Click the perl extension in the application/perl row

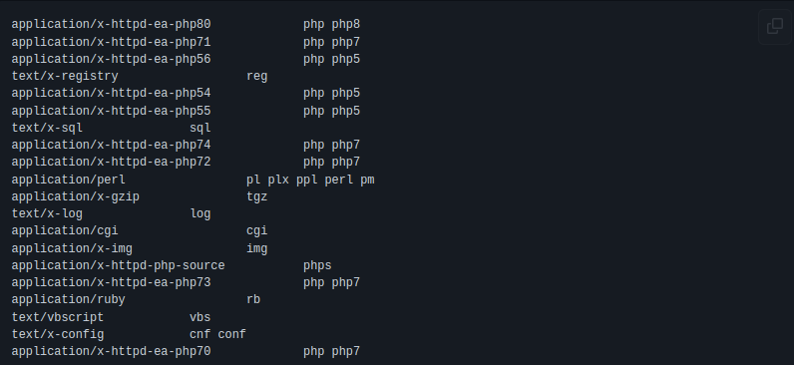[339, 180]
